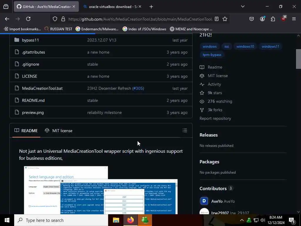Bookmark this page with the star icon
The width and height of the screenshot is (301, 226).
(x=225, y=19)
